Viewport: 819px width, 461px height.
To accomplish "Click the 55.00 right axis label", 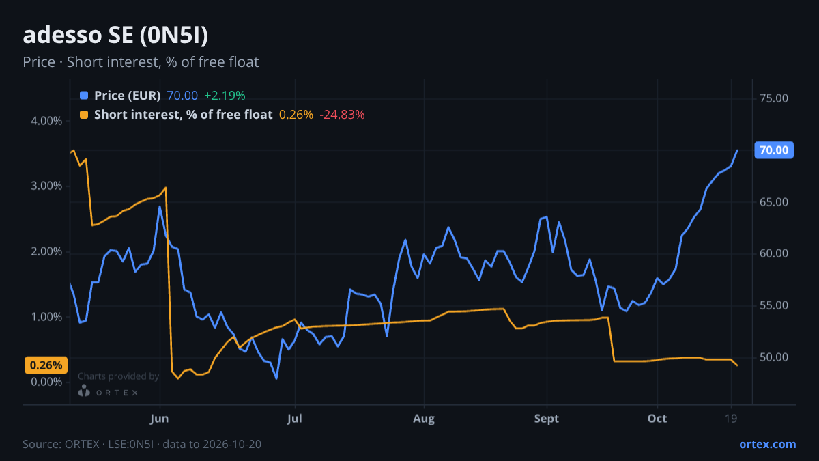I will pos(774,305).
